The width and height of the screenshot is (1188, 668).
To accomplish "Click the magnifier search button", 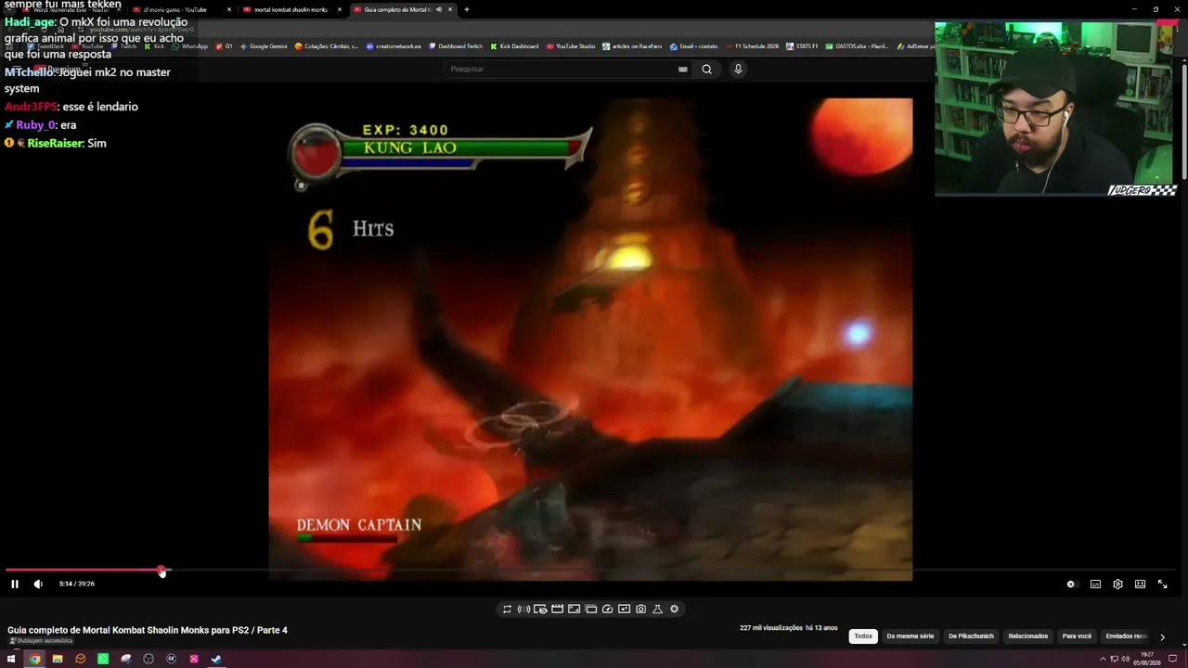I will (706, 69).
